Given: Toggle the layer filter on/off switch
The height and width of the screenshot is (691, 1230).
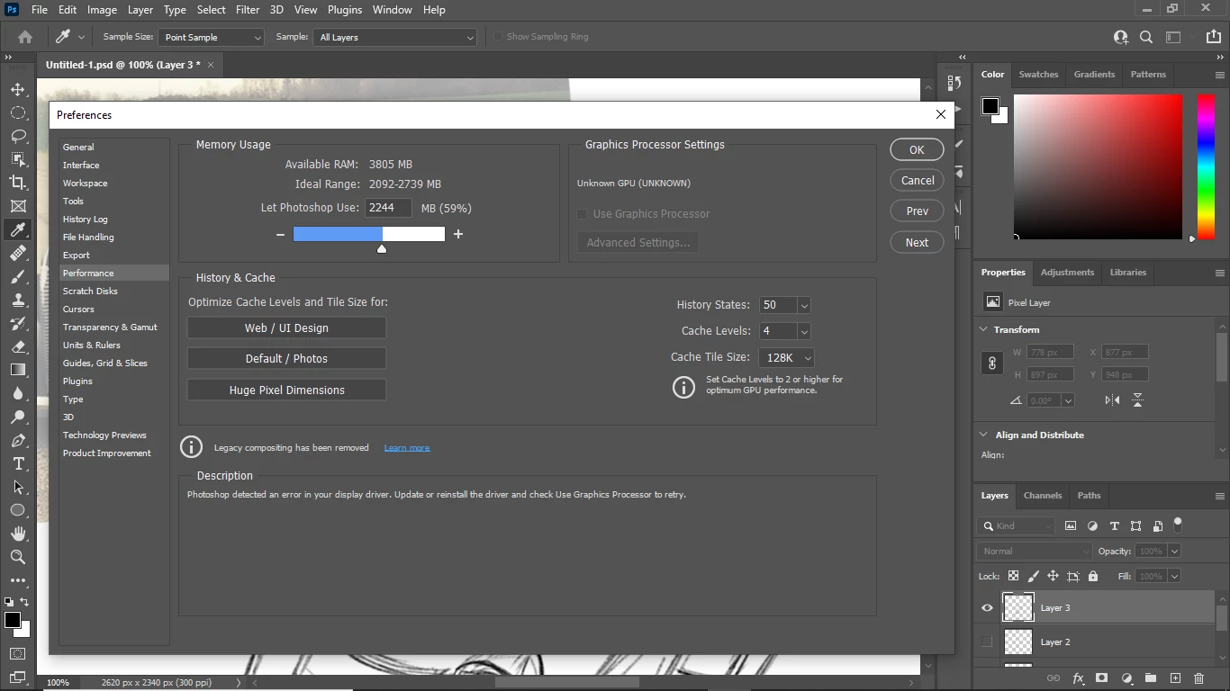Looking at the screenshot, I should point(1178,525).
